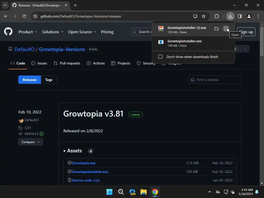This screenshot has width=264, height=198.
Task: Download Source code (zip)
Action: 86,180
